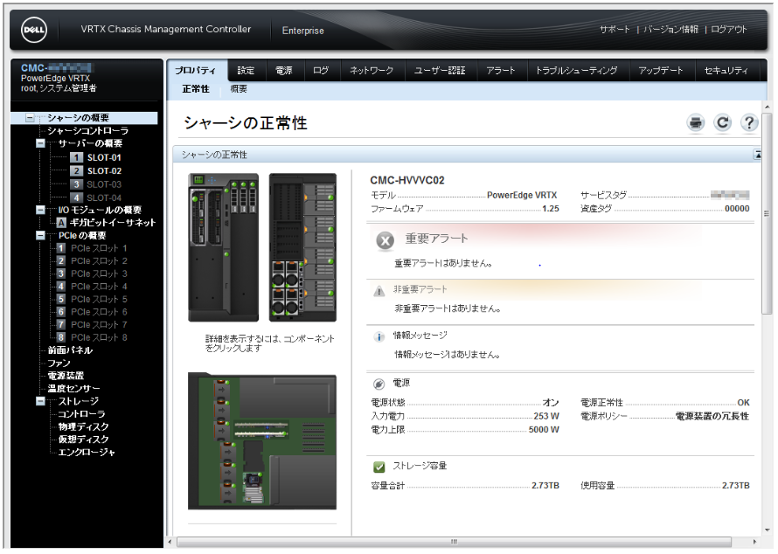
Task: Switch to the トラブルシューティング tab
Action: pyautogui.click(x=576, y=71)
